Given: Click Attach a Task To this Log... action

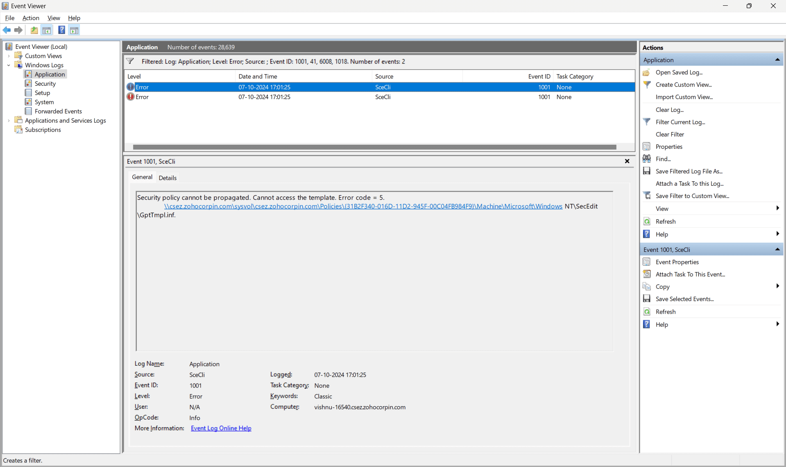Looking at the screenshot, I should point(689,183).
